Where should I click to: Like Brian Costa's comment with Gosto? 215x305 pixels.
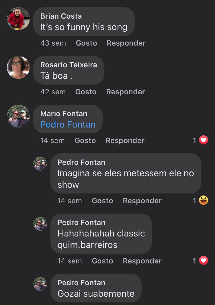tap(86, 43)
